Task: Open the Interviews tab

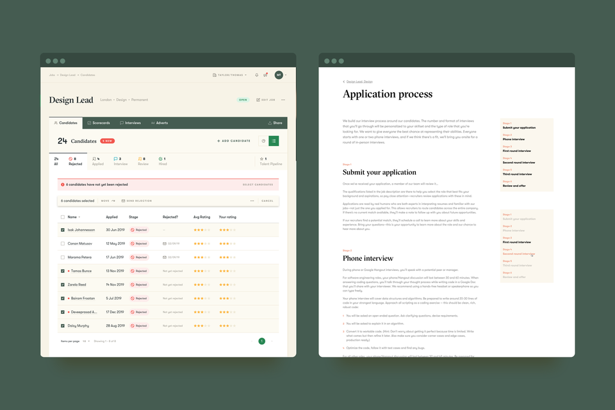Action: [x=130, y=123]
